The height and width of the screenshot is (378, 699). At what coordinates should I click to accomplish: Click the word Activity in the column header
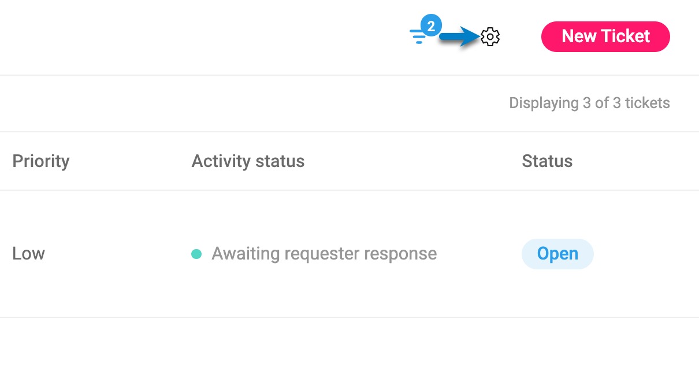pos(220,161)
